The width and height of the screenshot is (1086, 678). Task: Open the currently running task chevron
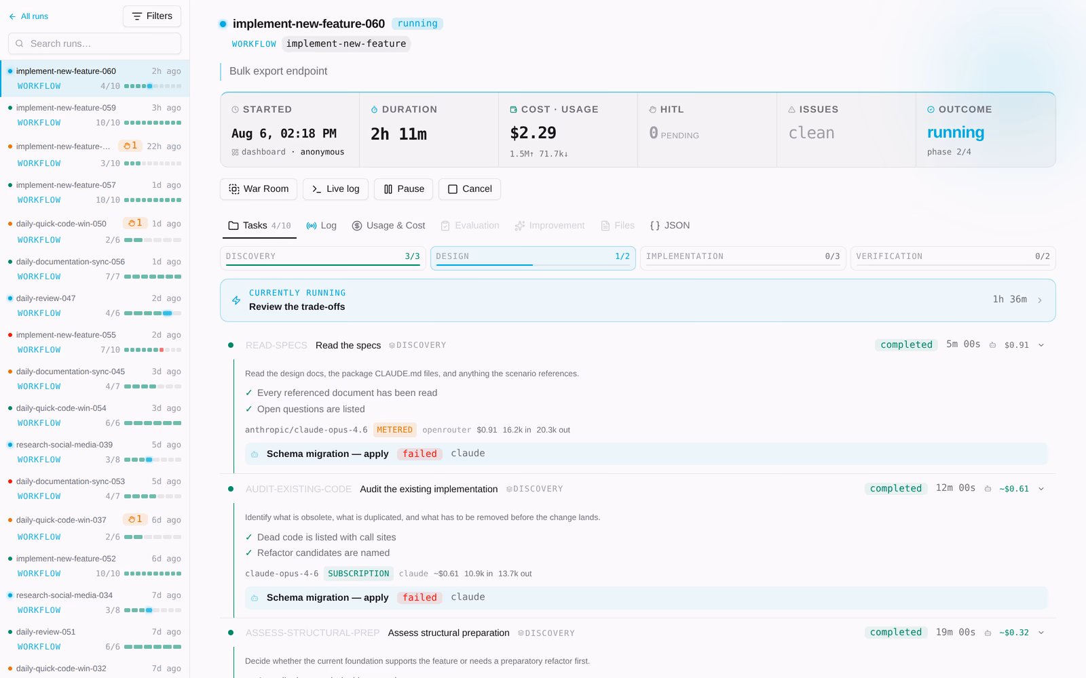[x=1040, y=300]
